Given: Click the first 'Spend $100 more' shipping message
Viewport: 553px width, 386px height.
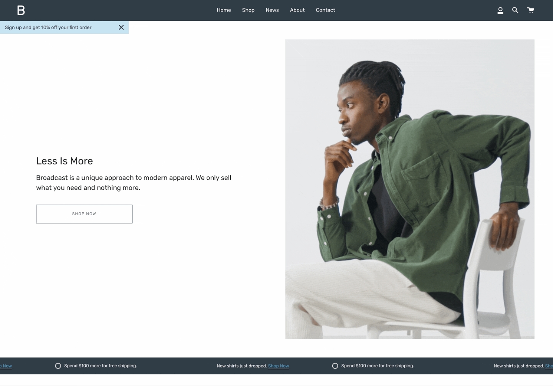Looking at the screenshot, I should point(101,366).
